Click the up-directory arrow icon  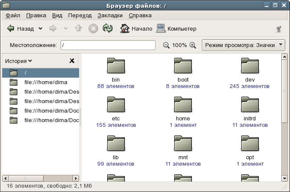pyautogui.click(x=79, y=29)
